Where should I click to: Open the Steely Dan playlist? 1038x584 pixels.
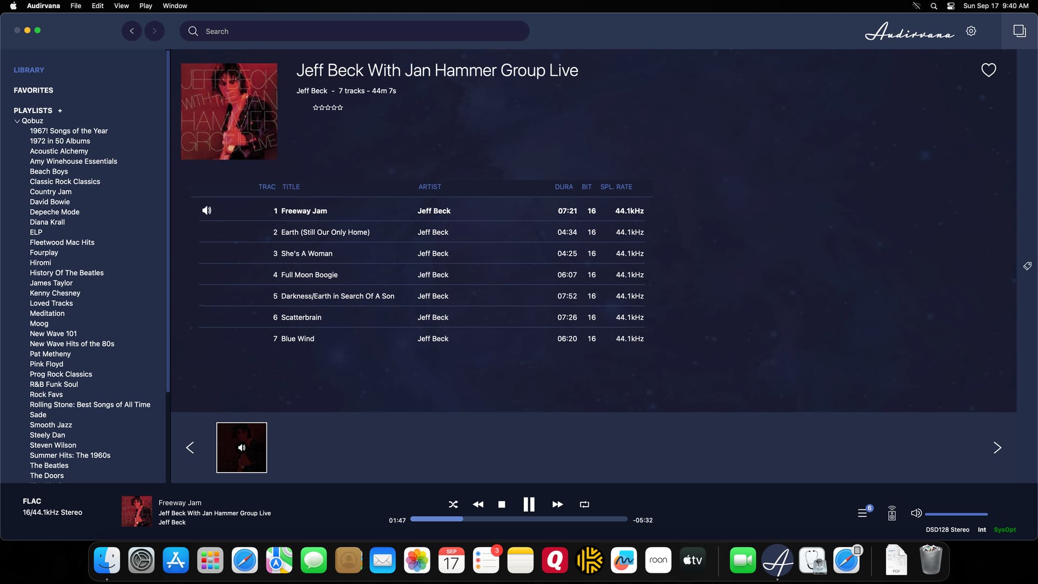click(x=48, y=435)
